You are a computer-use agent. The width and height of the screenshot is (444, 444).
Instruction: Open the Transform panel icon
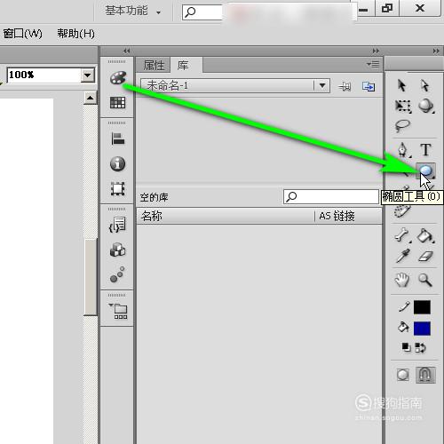click(x=117, y=188)
